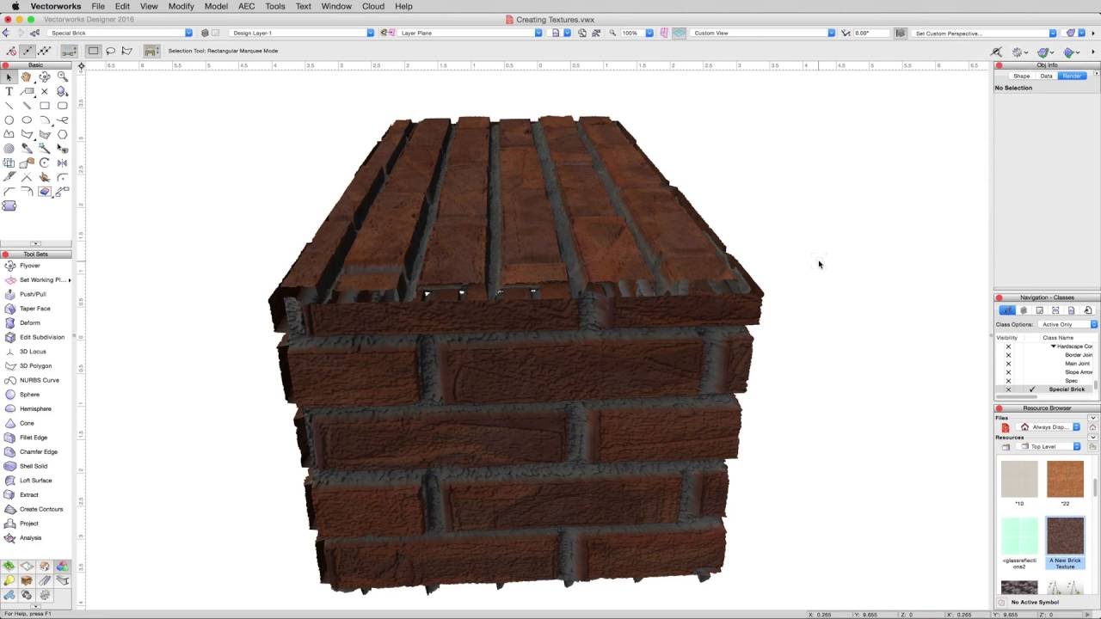The image size is (1101, 619).
Task: Switch to the Shape tab
Action: click(1021, 76)
